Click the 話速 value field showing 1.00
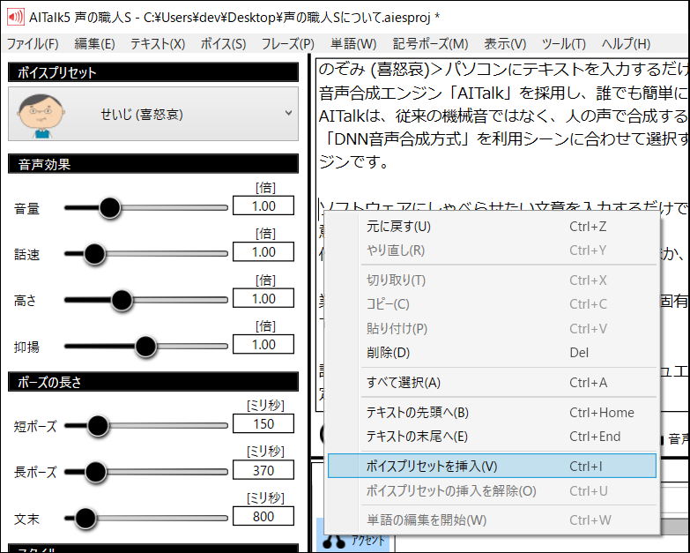This screenshot has height=553, width=690. pyautogui.click(x=263, y=252)
